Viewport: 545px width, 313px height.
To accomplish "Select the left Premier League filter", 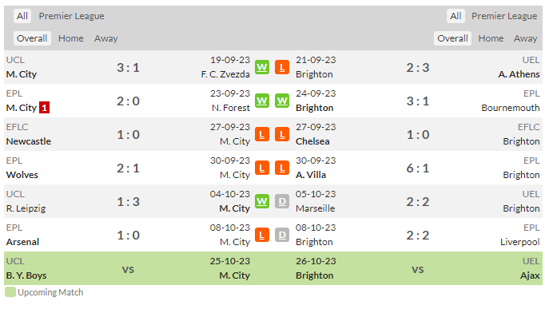I will [71, 16].
